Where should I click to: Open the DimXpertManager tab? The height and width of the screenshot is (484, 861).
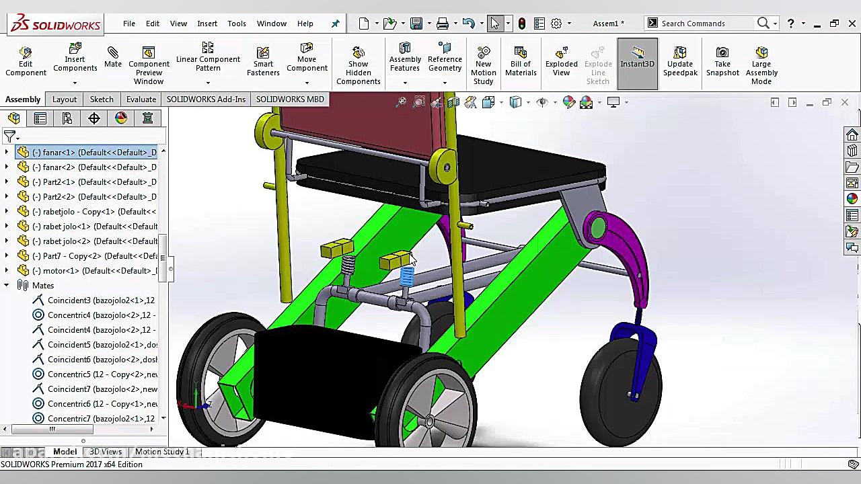point(94,118)
